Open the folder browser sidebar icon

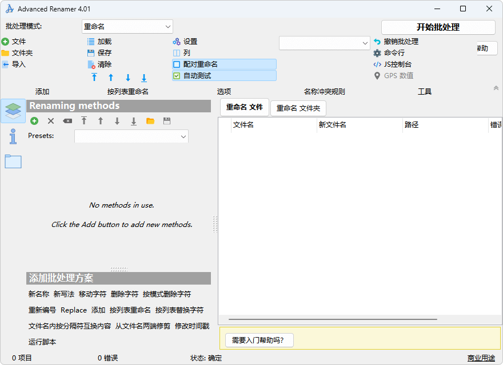[13, 161]
